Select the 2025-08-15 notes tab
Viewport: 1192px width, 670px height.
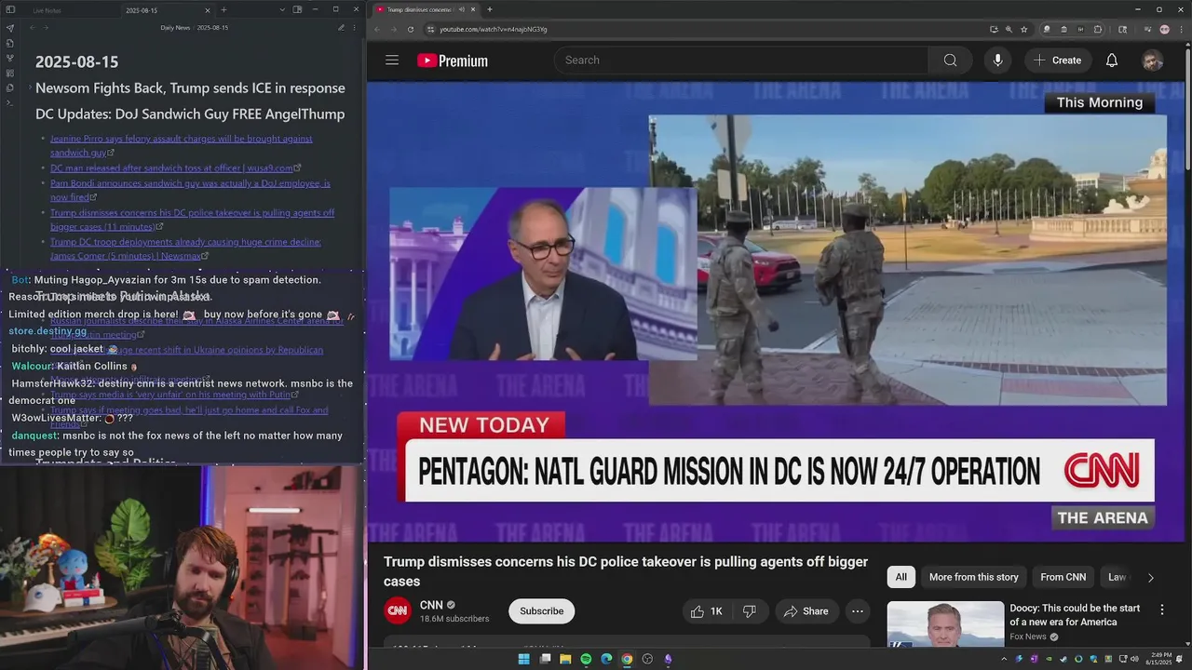pyautogui.click(x=142, y=10)
